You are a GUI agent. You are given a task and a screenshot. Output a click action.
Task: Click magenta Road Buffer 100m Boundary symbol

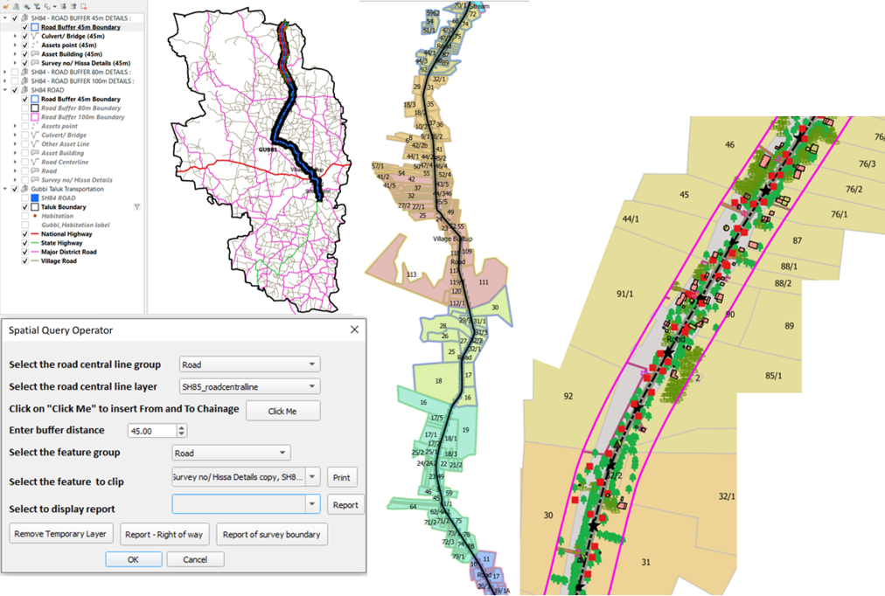pos(35,117)
